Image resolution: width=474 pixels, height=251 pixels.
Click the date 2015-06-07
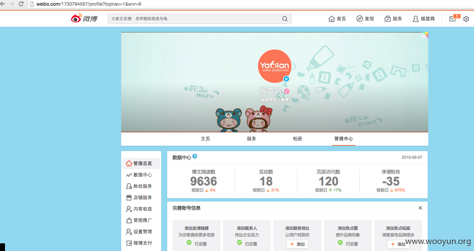pos(412,157)
